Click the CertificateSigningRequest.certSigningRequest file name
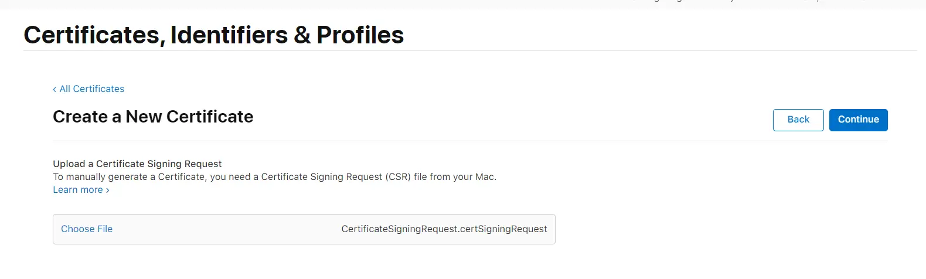This screenshot has height=279, width=926. click(x=444, y=229)
